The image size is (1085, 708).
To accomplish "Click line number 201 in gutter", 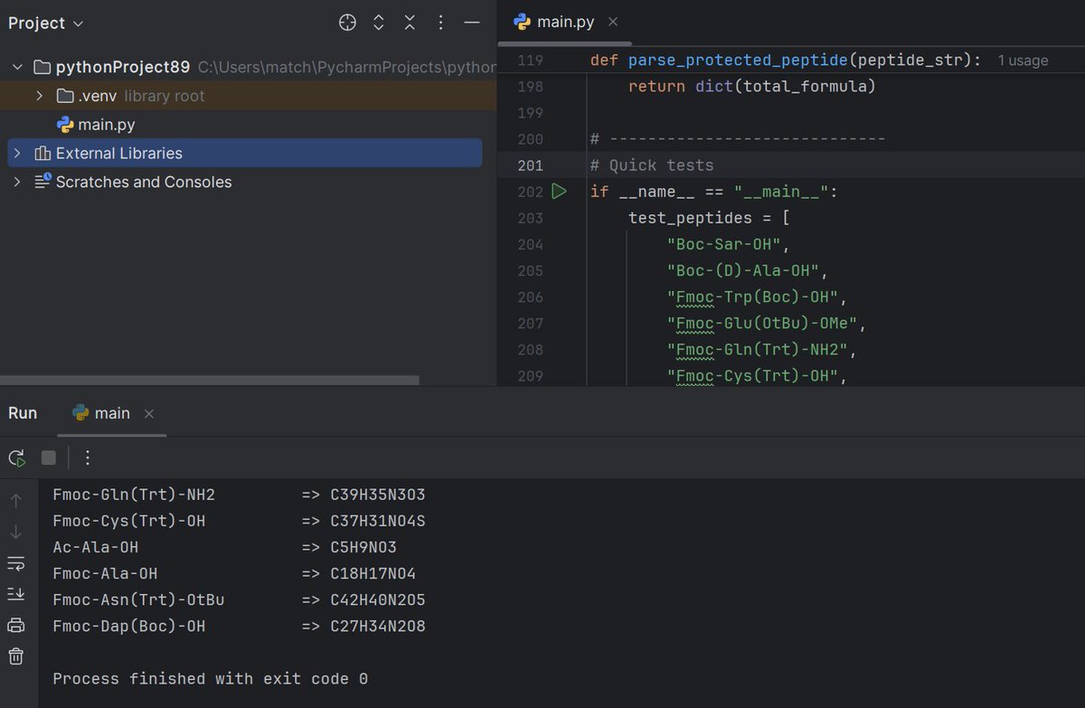I will [530, 165].
